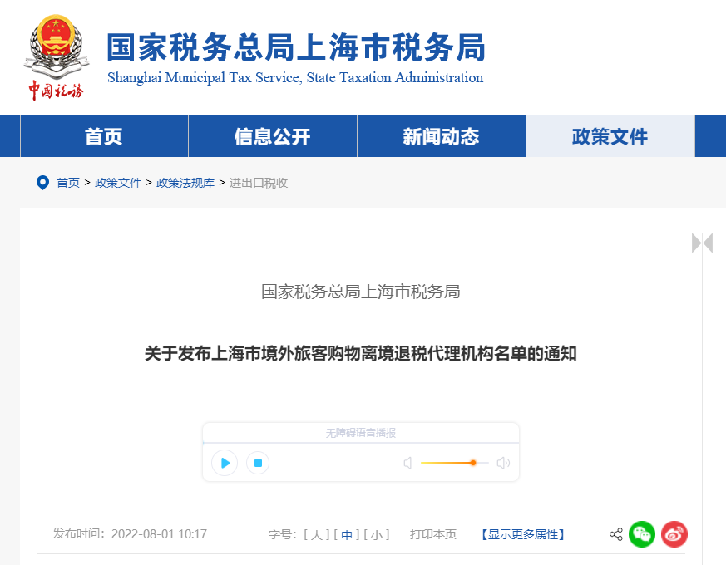Click 进出口税收 in breadcrumb
Viewport: 726px width, 565px height.
tap(259, 183)
